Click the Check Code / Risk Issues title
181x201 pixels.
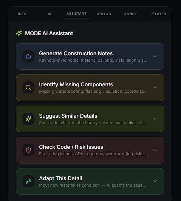pos(71,147)
